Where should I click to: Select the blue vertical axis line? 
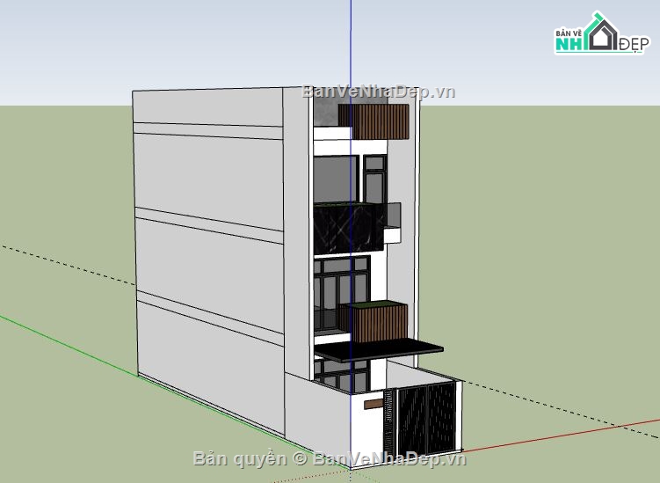coord(351,44)
